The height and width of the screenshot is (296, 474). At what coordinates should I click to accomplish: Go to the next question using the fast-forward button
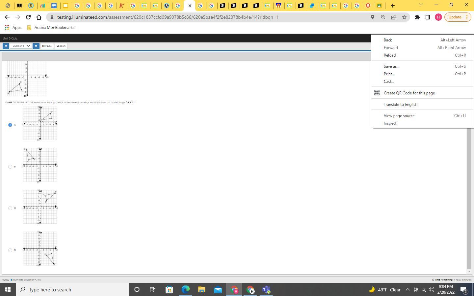[x=36, y=46]
